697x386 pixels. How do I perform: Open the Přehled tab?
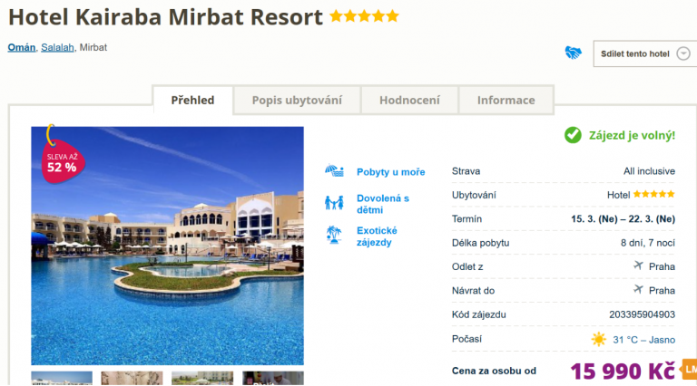click(192, 101)
